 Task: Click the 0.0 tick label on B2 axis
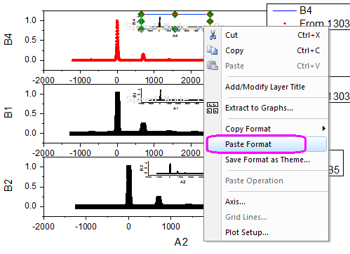pyautogui.click(x=31, y=206)
